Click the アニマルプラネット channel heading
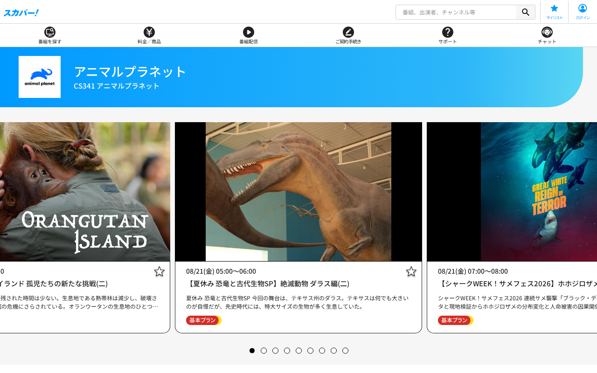Viewport: 597px width, 373px height. tap(130, 71)
